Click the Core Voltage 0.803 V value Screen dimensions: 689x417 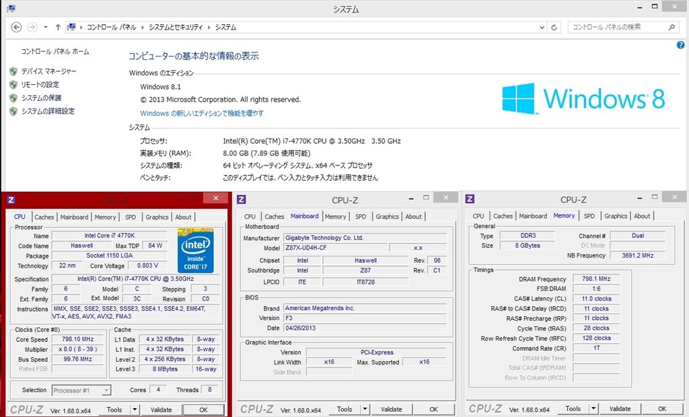pos(147,266)
